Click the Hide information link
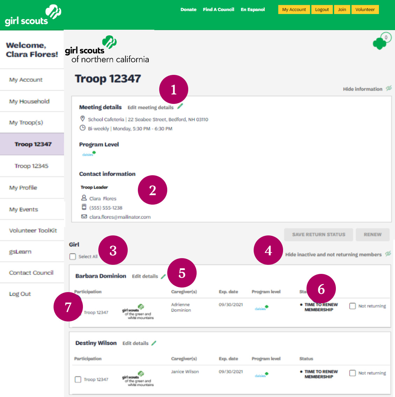The width and height of the screenshot is (395, 397). point(362,89)
